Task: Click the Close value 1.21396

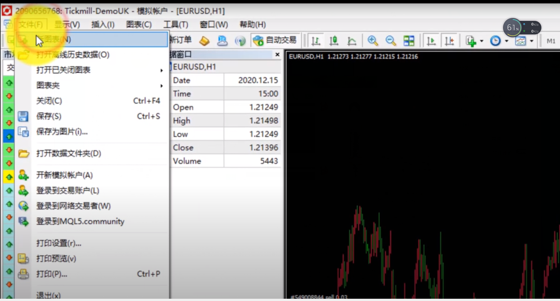Action: 264,148
